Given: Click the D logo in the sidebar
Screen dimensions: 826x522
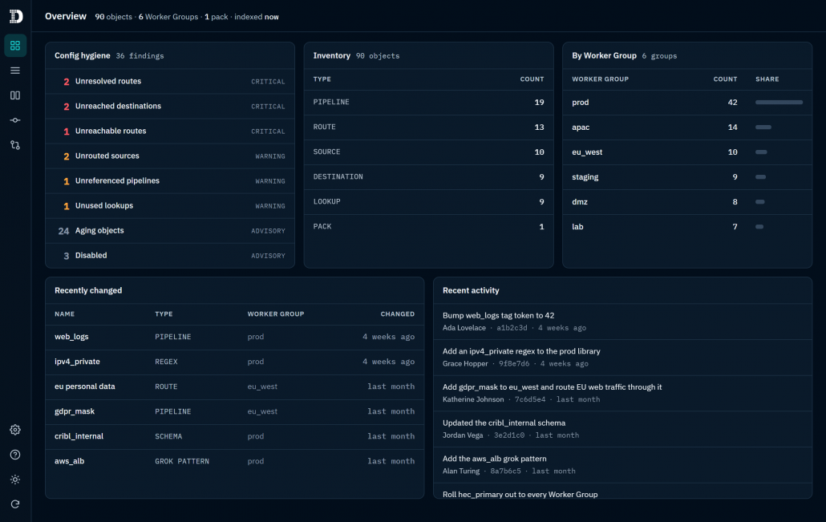Looking at the screenshot, I should click(16, 16).
